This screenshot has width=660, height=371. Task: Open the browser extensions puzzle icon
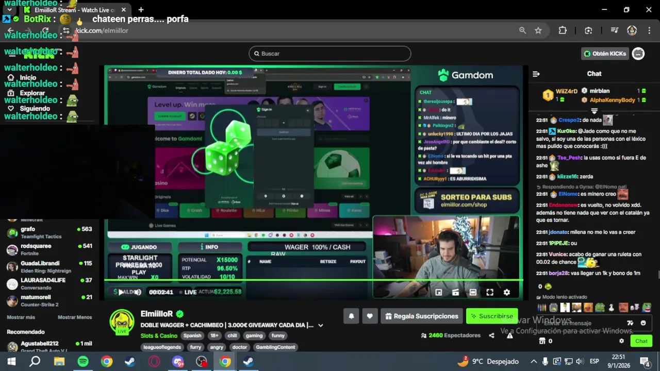tap(563, 30)
